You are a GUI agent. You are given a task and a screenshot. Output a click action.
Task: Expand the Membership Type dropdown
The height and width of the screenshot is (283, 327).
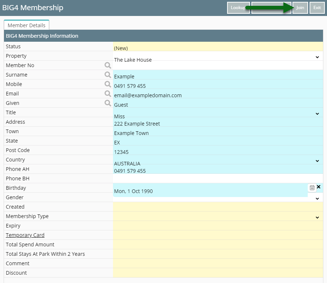pyautogui.click(x=317, y=218)
